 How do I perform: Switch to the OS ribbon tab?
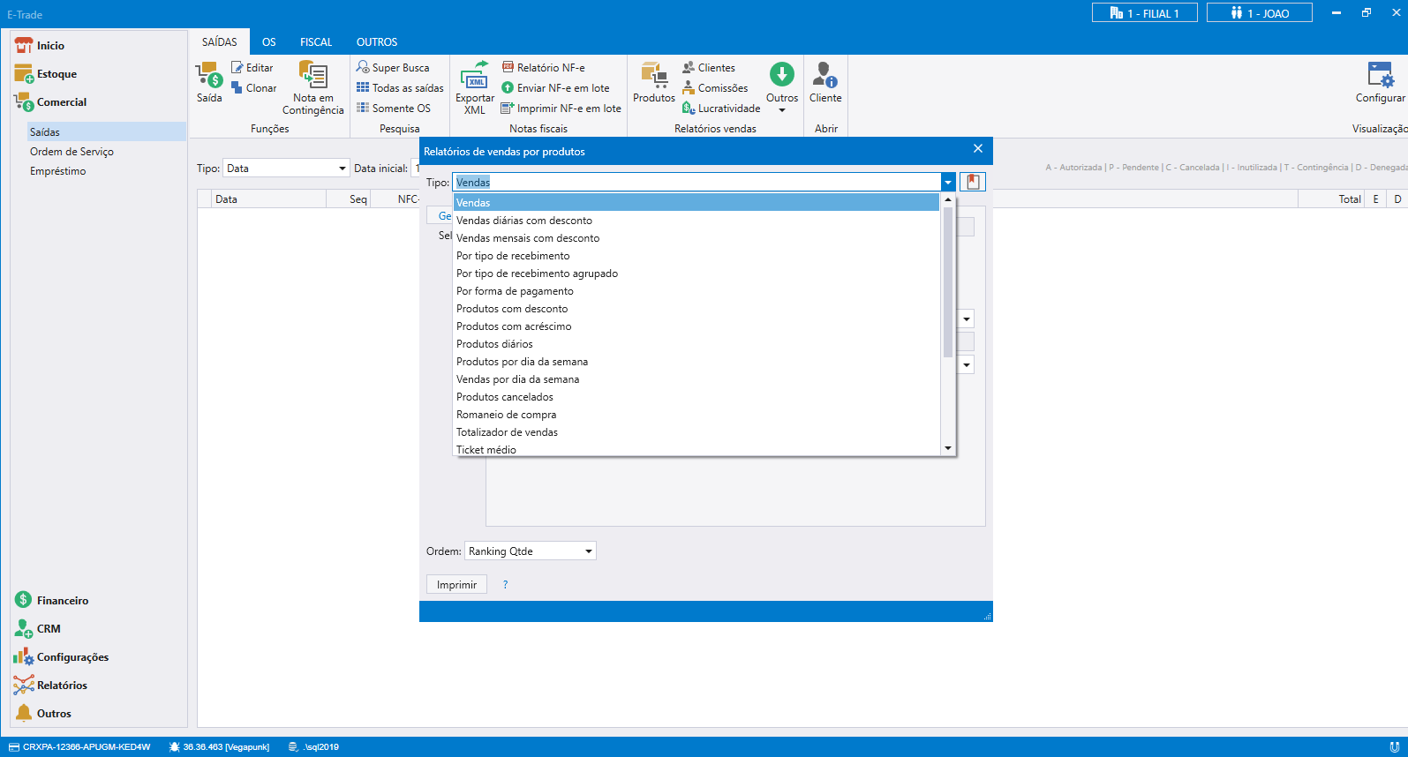(268, 42)
